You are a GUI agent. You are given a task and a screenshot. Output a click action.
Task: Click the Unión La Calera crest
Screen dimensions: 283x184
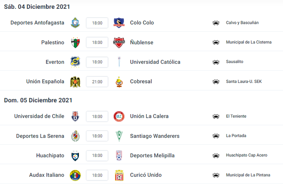(x=119, y=116)
